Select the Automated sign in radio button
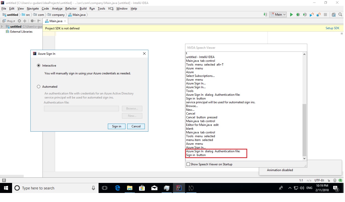This screenshot has height=202, width=345. click(x=38, y=86)
